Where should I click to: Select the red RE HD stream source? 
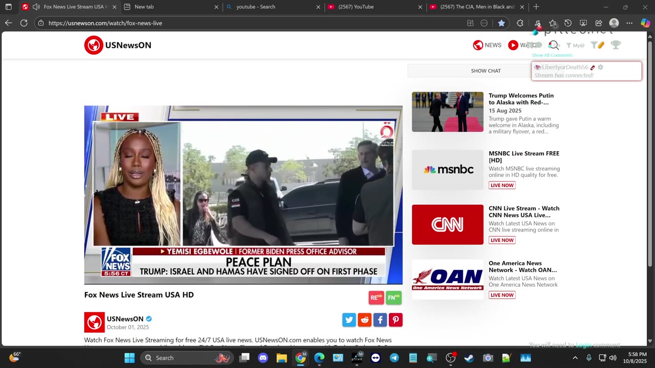click(376, 297)
